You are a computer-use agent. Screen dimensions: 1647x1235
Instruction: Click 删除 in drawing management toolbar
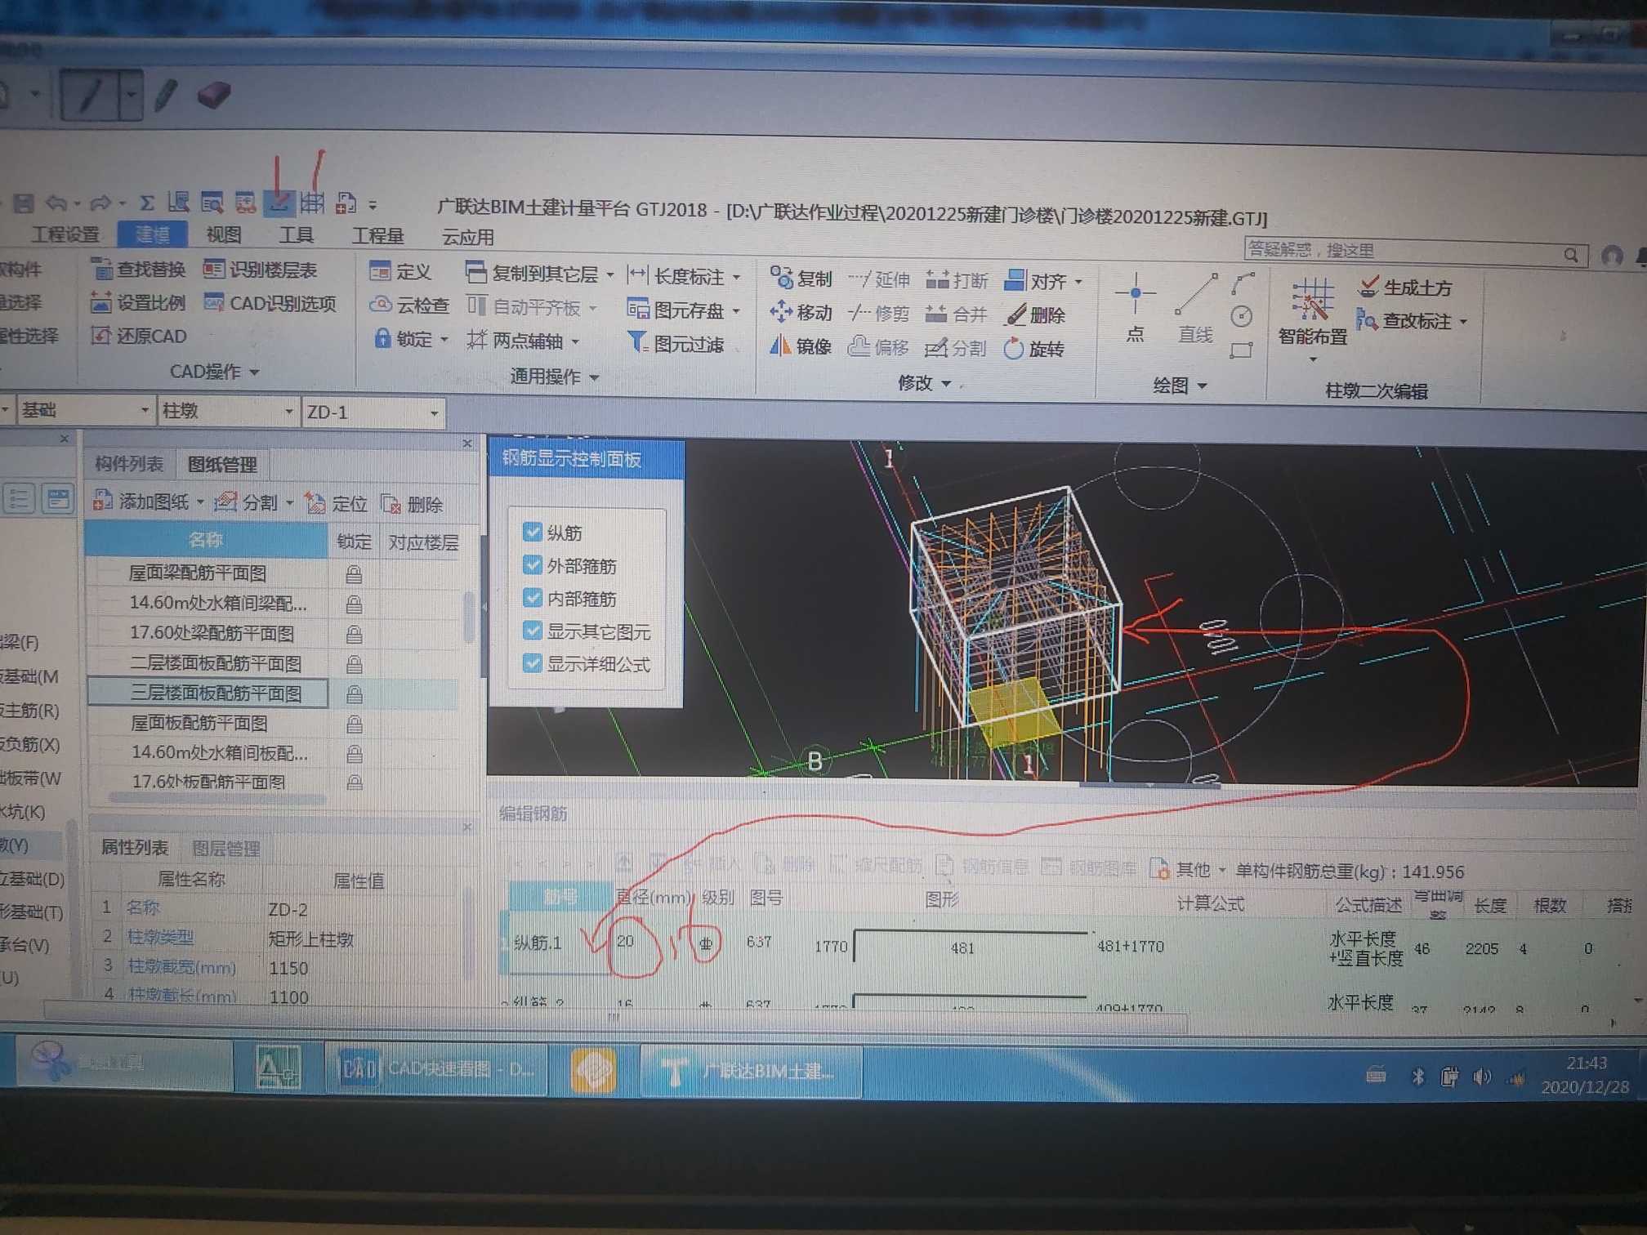(x=413, y=504)
